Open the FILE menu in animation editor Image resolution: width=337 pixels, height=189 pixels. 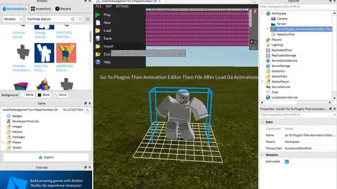tap(98, 6)
